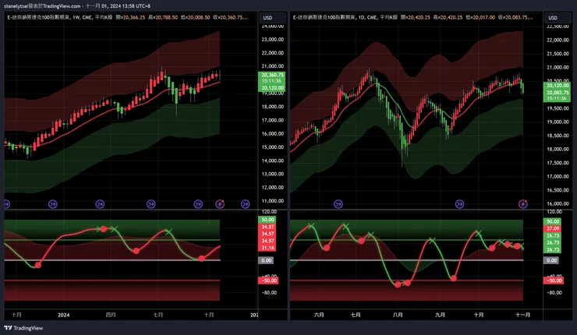Click 四月 label on weekly time axis
This screenshot has width=577, height=335.
111,315
